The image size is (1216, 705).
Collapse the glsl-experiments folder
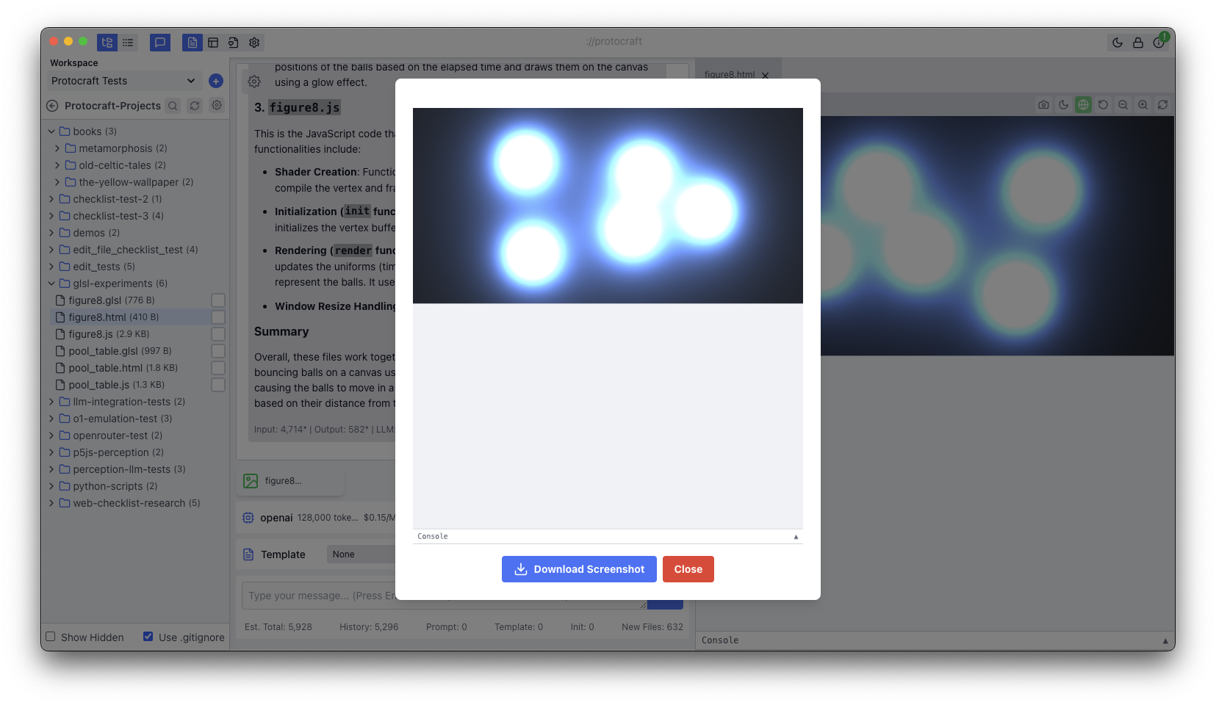coord(51,283)
